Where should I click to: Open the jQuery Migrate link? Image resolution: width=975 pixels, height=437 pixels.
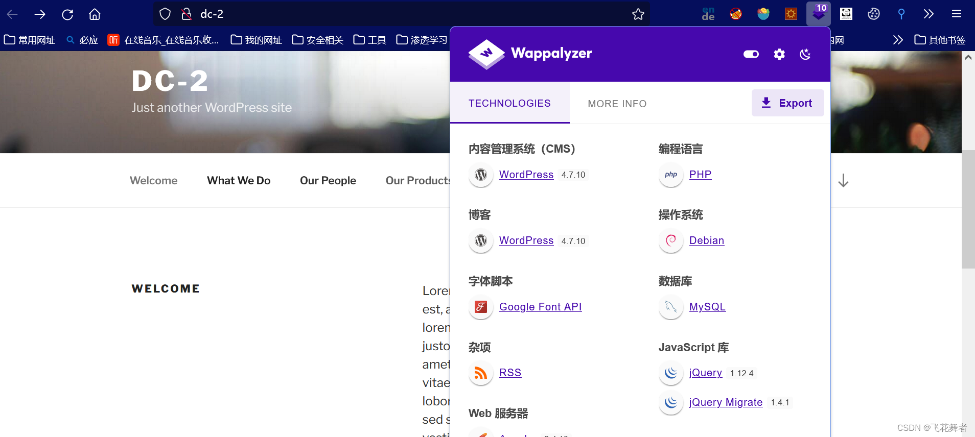click(726, 402)
